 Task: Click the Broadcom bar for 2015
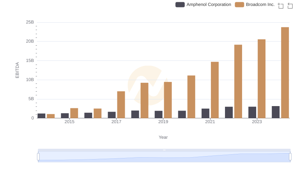tap(74, 113)
